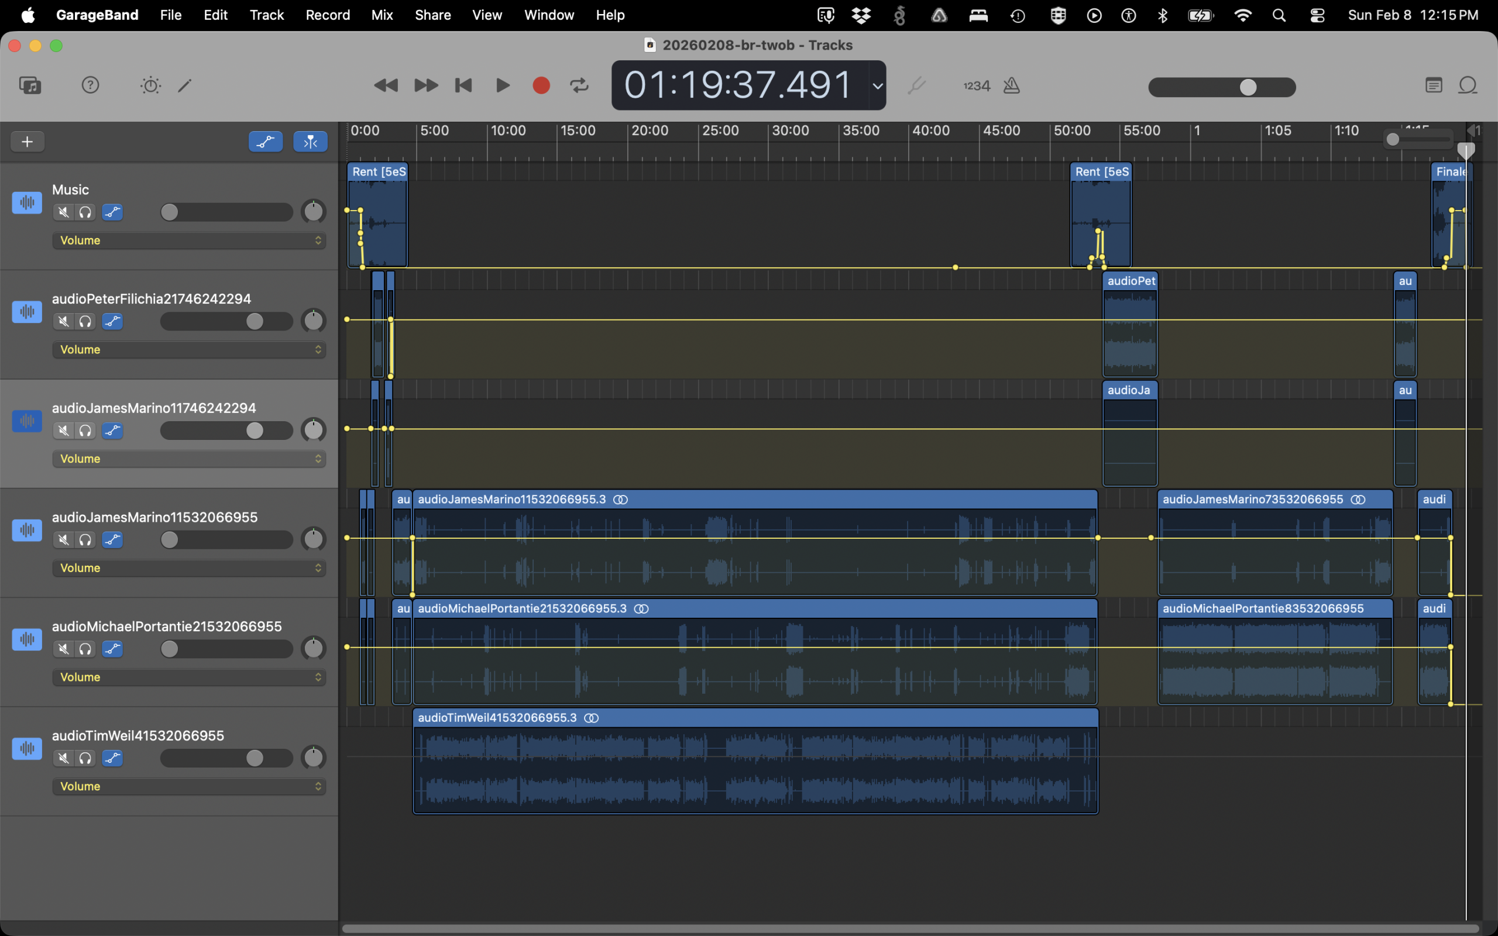Viewport: 1498px width, 936px height.
Task: Open the Notepad icon
Action: [x=1434, y=85]
